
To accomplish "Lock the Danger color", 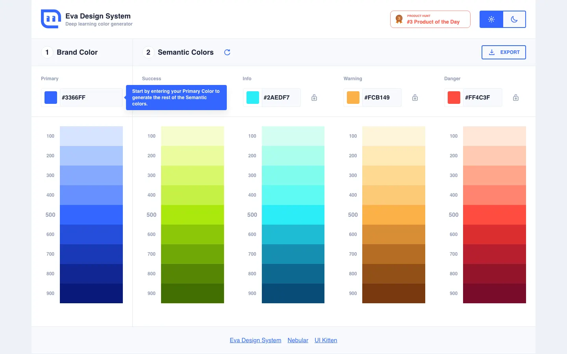I will pyautogui.click(x=516, y=98).
